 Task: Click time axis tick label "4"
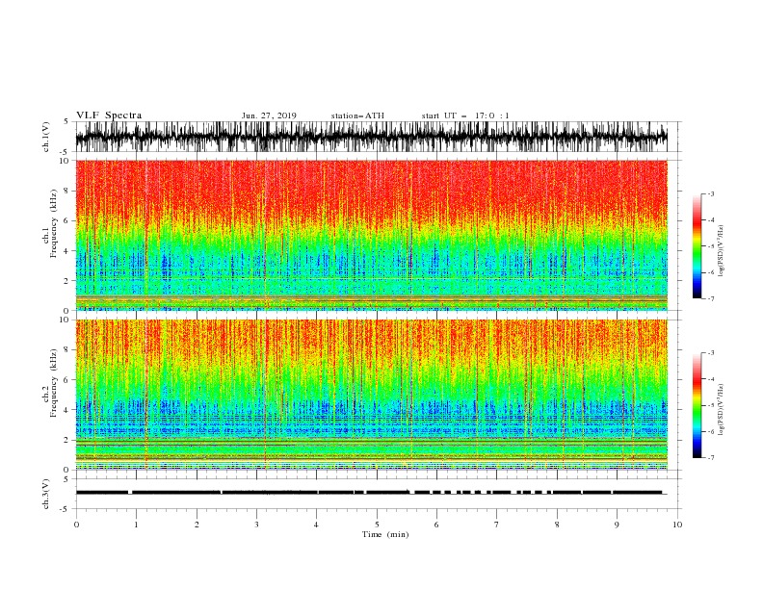(x=316, y=525)
